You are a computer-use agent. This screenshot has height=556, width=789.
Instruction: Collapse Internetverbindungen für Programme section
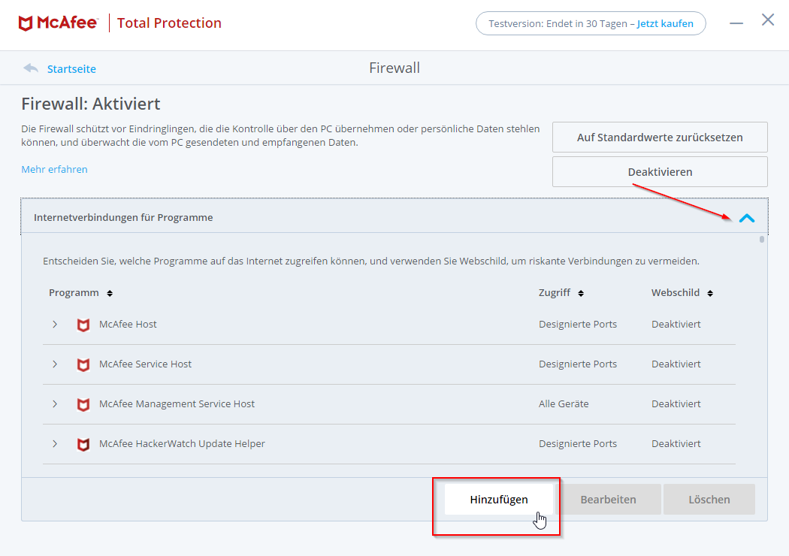click(x=747, y=218)
